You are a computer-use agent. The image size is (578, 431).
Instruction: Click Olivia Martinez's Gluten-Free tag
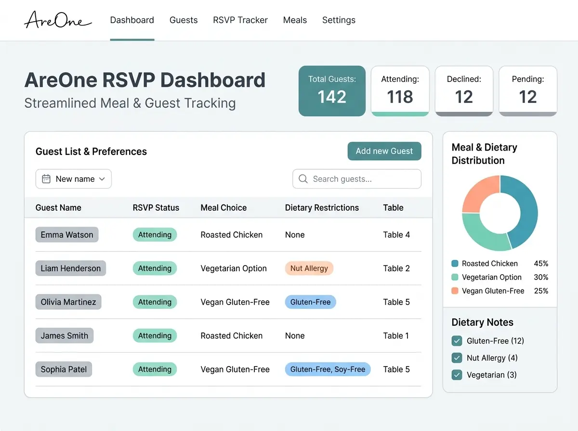pyautogui.click(x=311, y=302)
